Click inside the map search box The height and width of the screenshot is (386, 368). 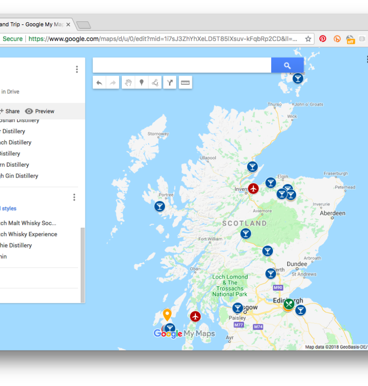click(182, 65)
